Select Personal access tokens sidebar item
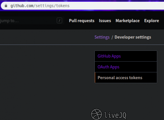Screen dimensions: 164x120 point(126,78)
